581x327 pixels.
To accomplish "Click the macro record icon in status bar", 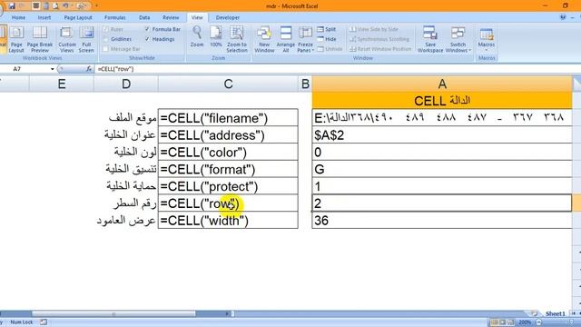I will pyautogui.click(x=44, y=322).
